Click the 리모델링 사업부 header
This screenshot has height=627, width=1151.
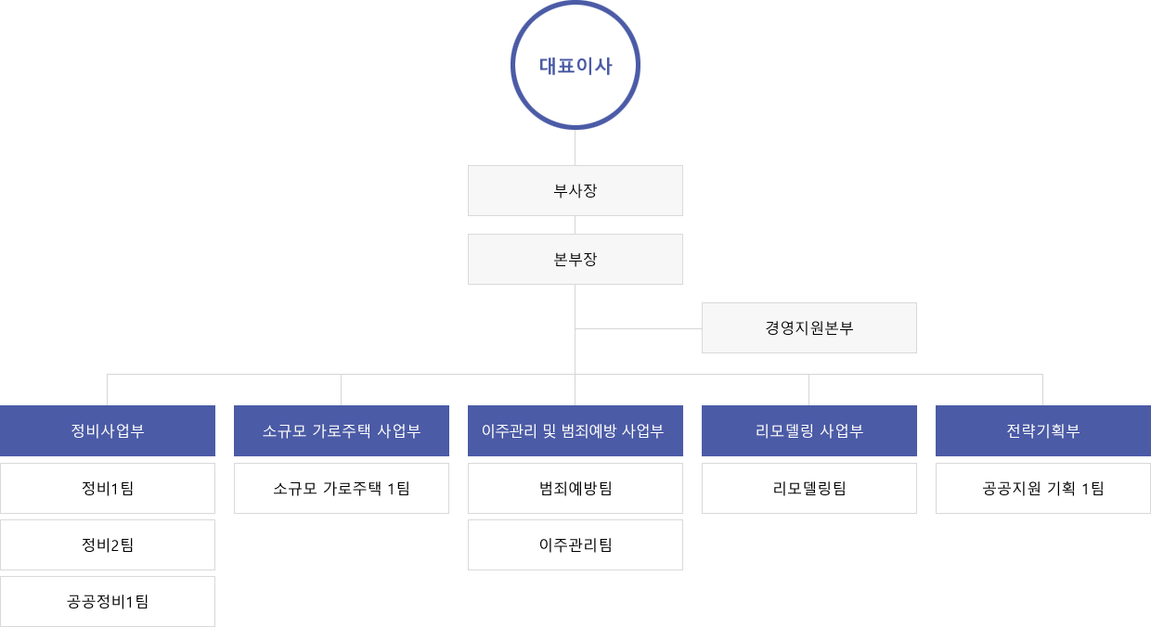[x=809, y=430]
